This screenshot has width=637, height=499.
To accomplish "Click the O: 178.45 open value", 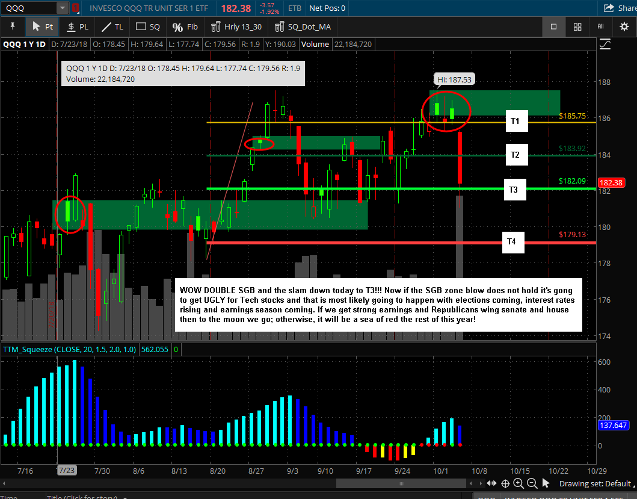I will (109, 45).
